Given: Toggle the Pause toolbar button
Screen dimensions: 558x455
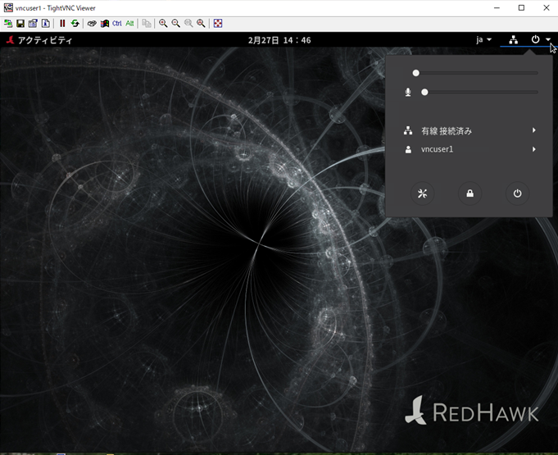Looking at the screenshot, I should click(62, 24).
